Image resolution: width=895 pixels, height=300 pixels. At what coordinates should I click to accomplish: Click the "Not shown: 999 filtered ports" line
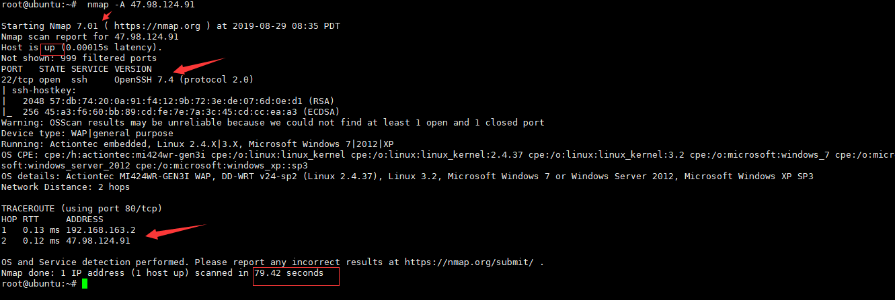coord(79,58)
